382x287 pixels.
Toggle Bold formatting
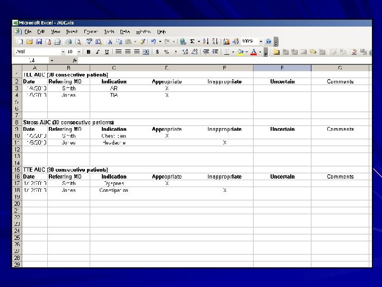pos(89,52)
